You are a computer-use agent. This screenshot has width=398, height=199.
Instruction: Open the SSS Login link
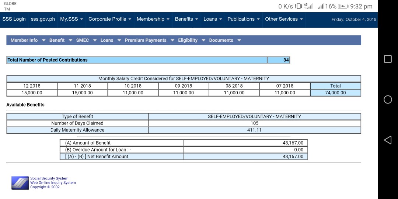(14, 19)
